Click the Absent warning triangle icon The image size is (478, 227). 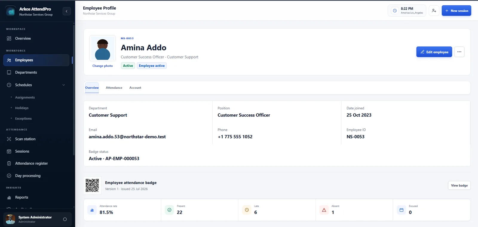click(324, 210)
